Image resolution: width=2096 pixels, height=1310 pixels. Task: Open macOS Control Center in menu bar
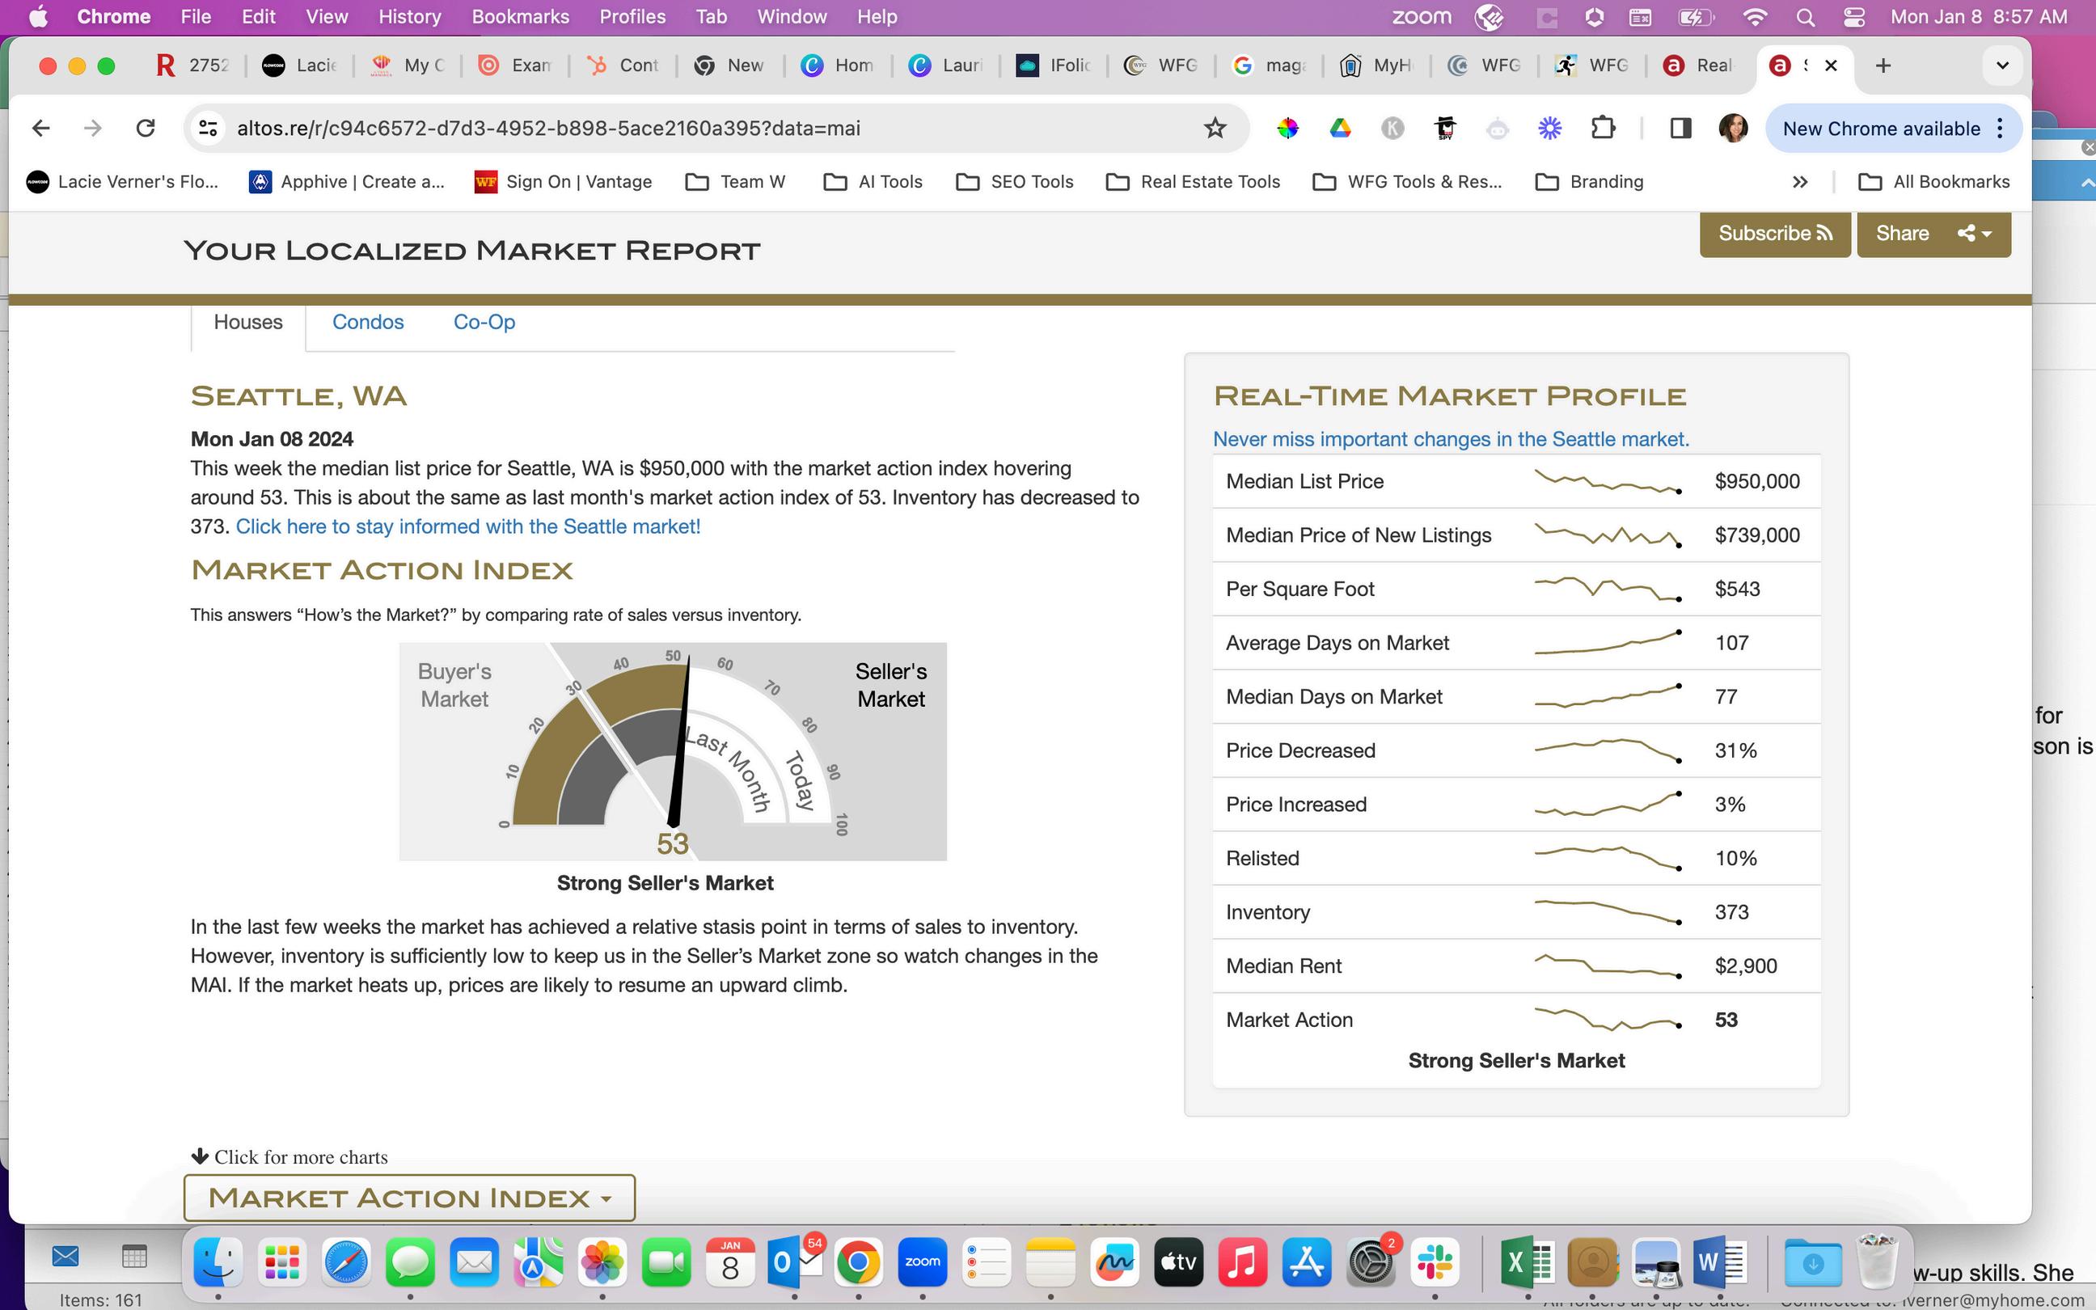pyautogui.click(x=1854, y=16)
